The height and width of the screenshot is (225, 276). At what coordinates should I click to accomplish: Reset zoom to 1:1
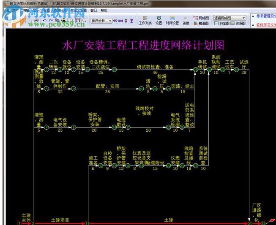click(78, 20)
